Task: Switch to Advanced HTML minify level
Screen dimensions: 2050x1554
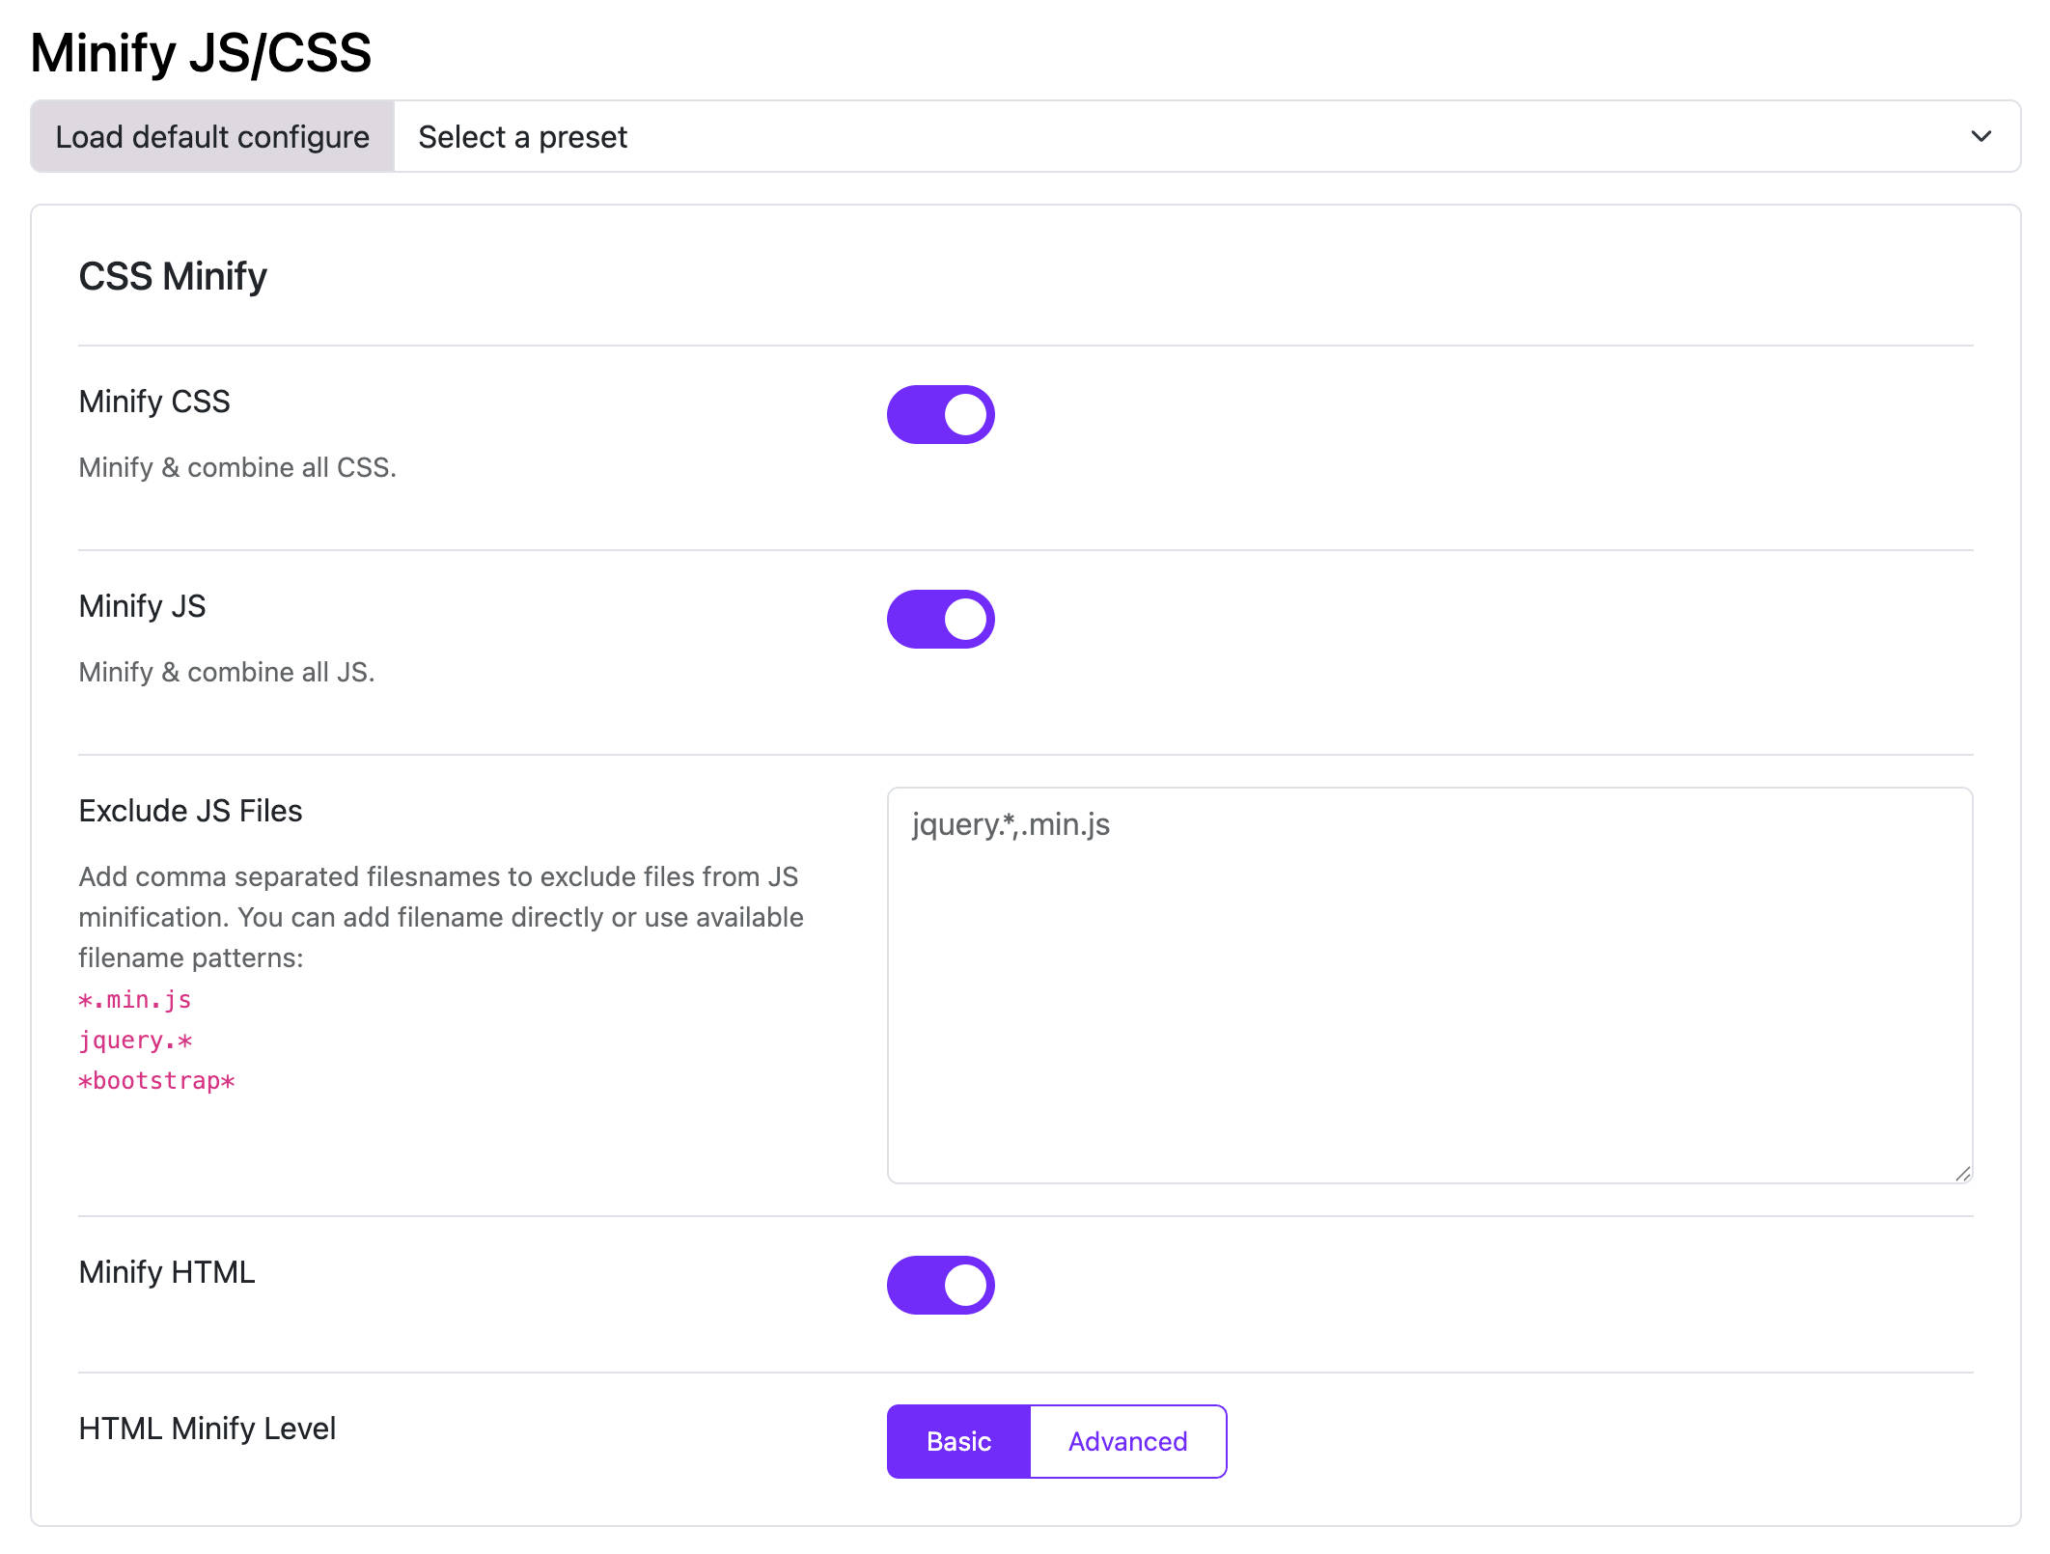Action: pos(1128,1442)
